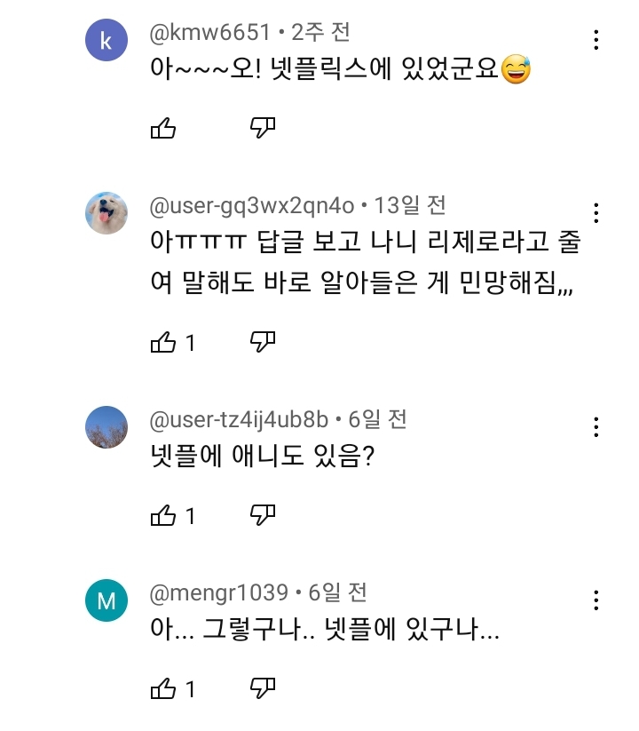639x731 pixels.
Task: Like the comment by @mengr1039
Action: 163,688
